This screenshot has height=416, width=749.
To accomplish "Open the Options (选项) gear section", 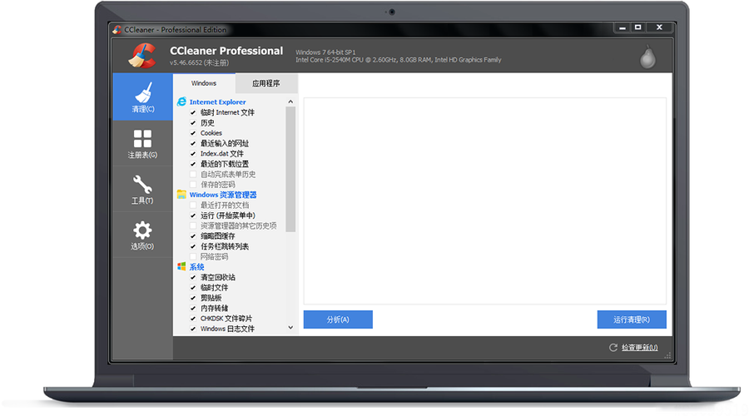I will point(143,235).
